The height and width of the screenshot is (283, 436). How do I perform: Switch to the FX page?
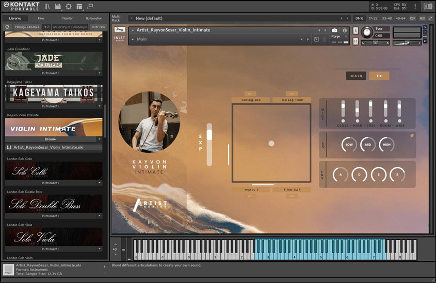click(379, 76)
